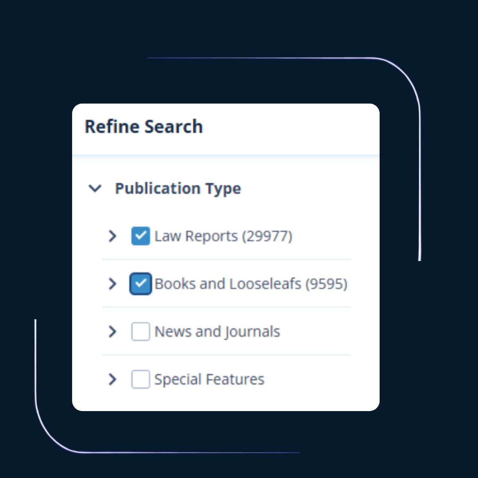The height and width of the screenshot is (478, 478).
Task: Click the divider line beneath Law Reports row
Action: 226,259
